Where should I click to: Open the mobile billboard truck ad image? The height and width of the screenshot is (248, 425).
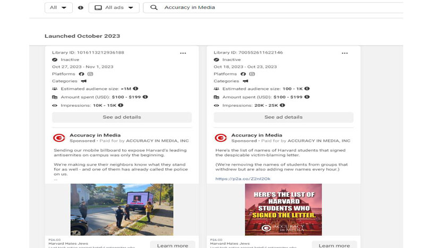122,209
